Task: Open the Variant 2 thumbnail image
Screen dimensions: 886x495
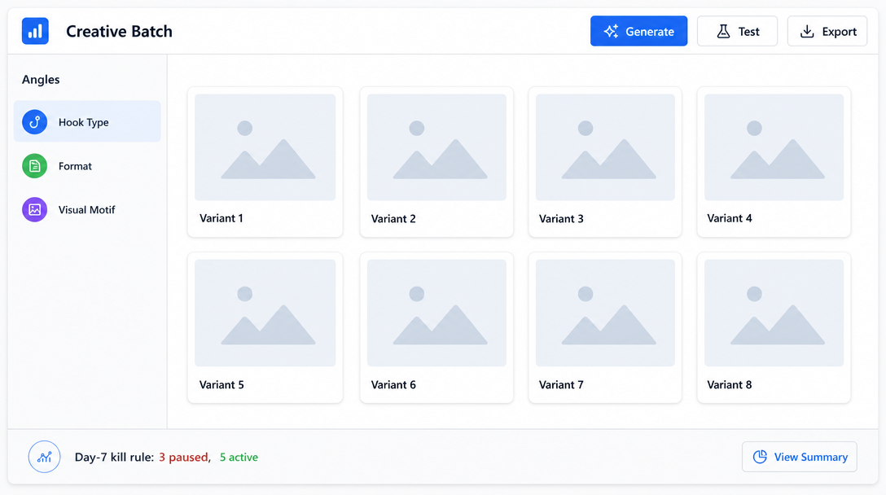Action: (436, 147)
